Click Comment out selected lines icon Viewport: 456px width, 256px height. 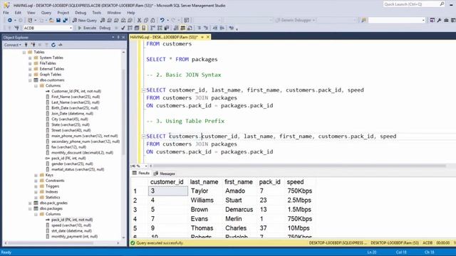pos(199,28)
